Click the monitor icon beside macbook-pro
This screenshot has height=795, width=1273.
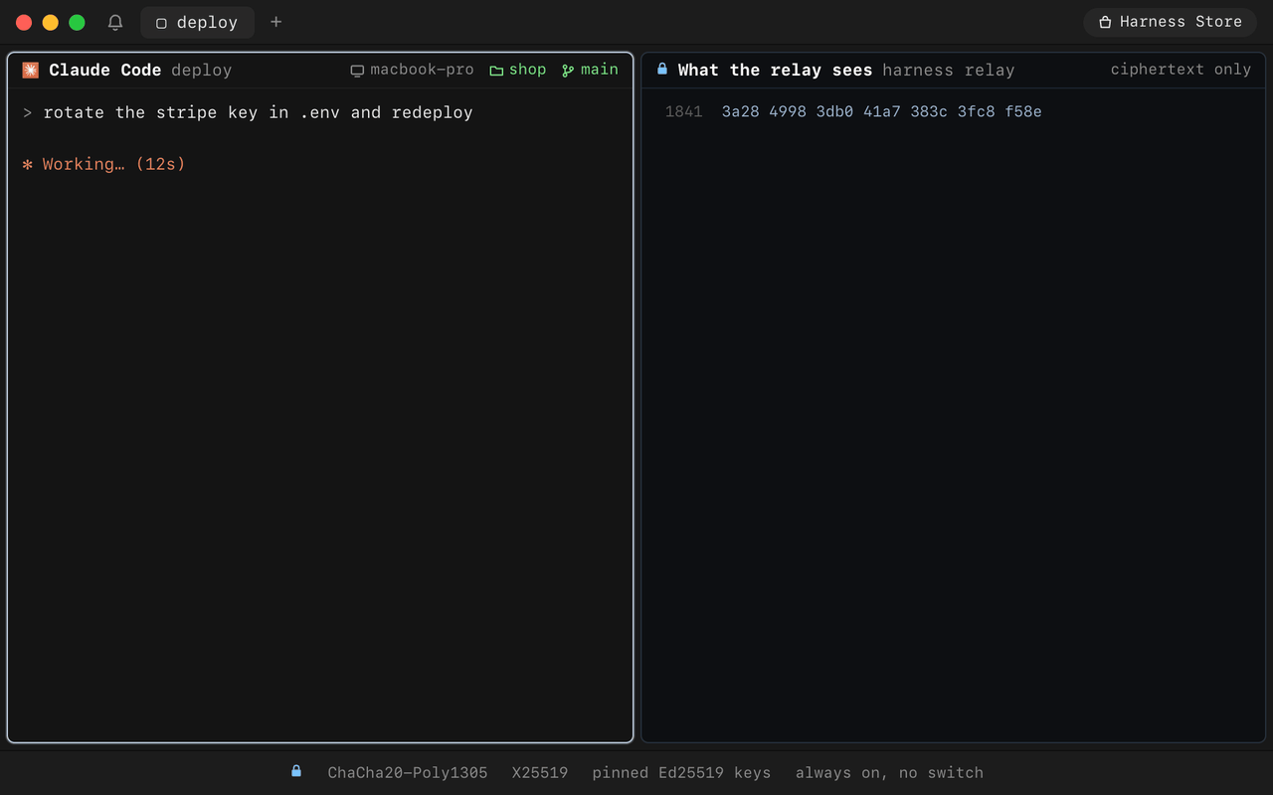click(357, 71)
